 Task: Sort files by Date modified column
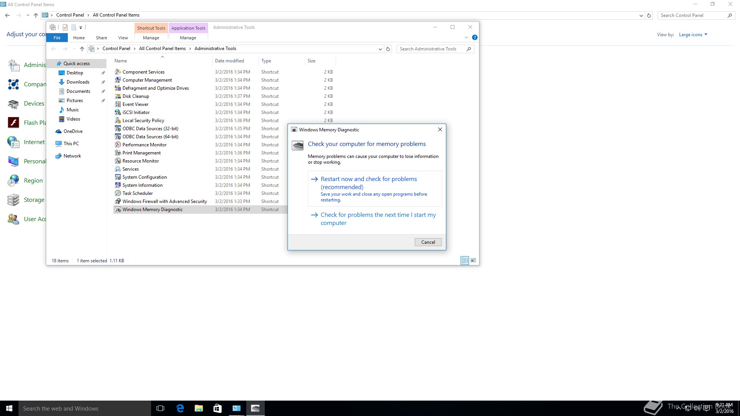point(235,61)
